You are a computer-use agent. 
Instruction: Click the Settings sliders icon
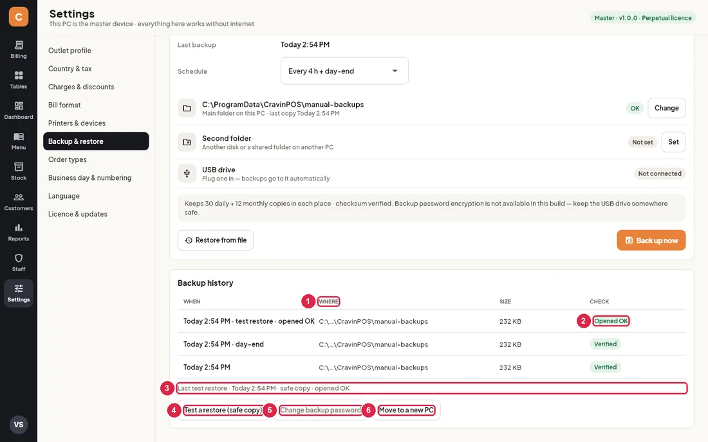click(19, 288)
